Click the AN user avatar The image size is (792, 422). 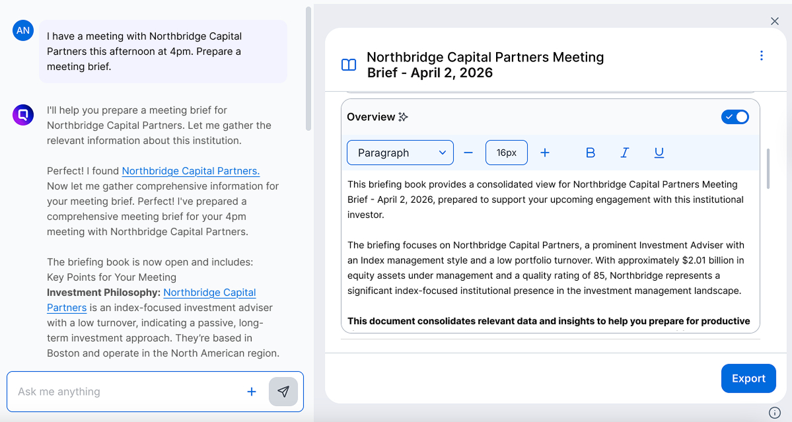pyautogui.click(x=22, y=30)
